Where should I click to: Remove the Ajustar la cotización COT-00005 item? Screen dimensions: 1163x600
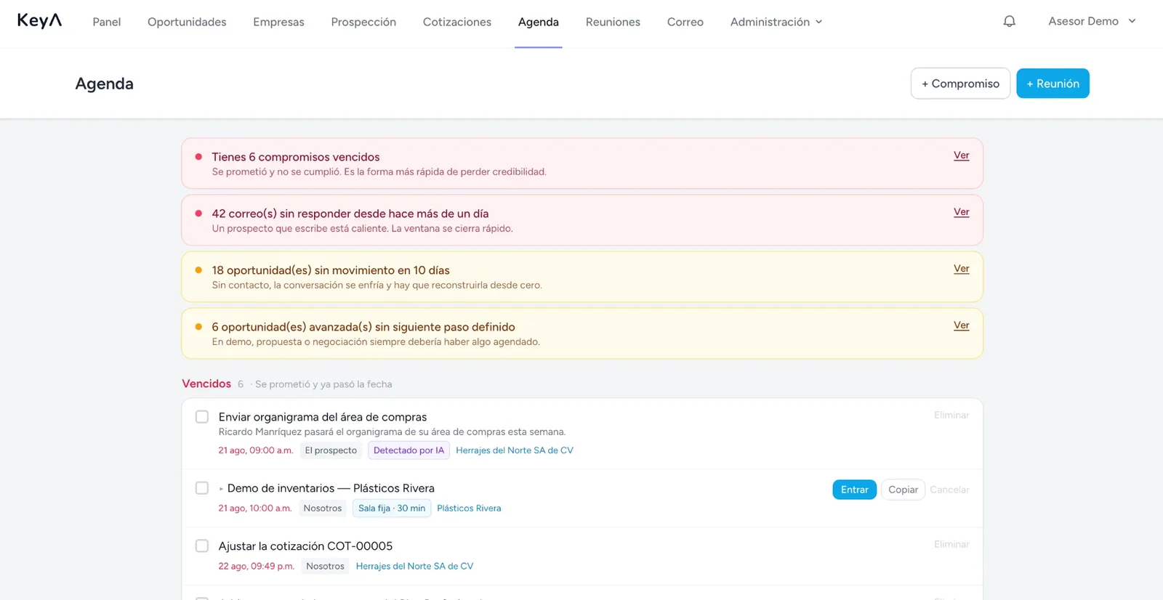click(x=951, y=544)
